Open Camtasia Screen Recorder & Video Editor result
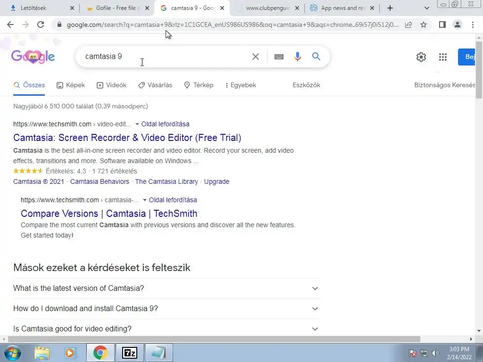The image size is (483, 362). (x=127, y=138)
